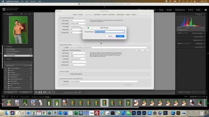Image resolution: width=209 pixels, height=117 pixels.
Task: Toggle main window display icon in filmstrip bar
Action: (3, 97)
